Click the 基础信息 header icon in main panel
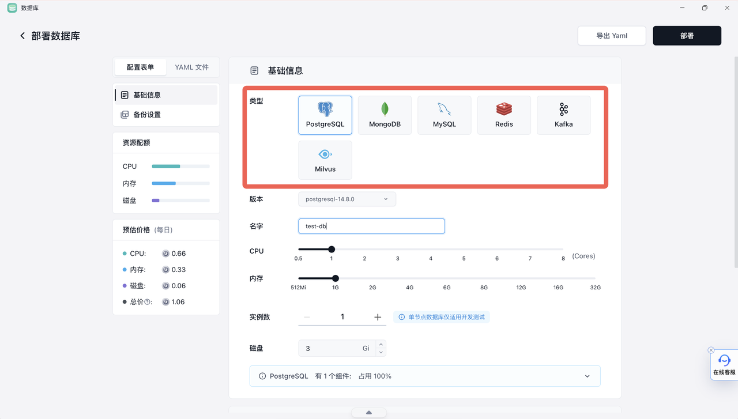The image size is (738, 419). click(x=254, y=71)
